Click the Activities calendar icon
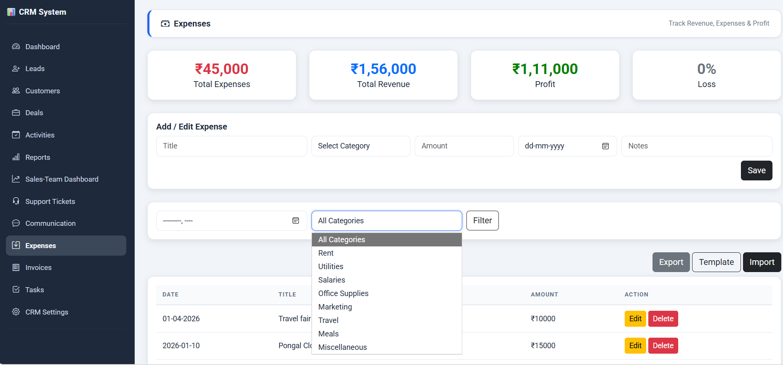The width and height of the screenshot is (783, 365). coord(16,135)
